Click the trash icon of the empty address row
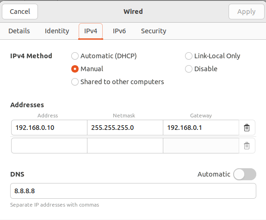The height and width of the screenshot is (220, 266). click(247, 146)
